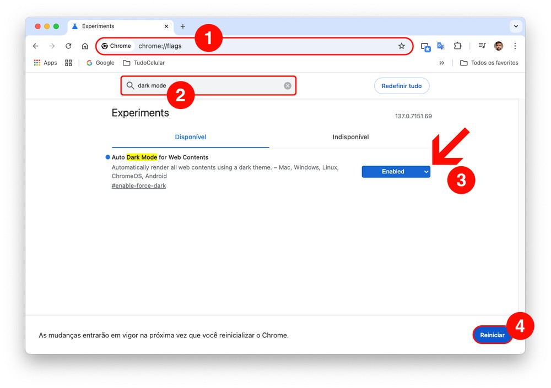Image resolution: width=551 pixels, height=388 pixels.
Task: Select the Disponível tab
Action: tap(191, 137)
